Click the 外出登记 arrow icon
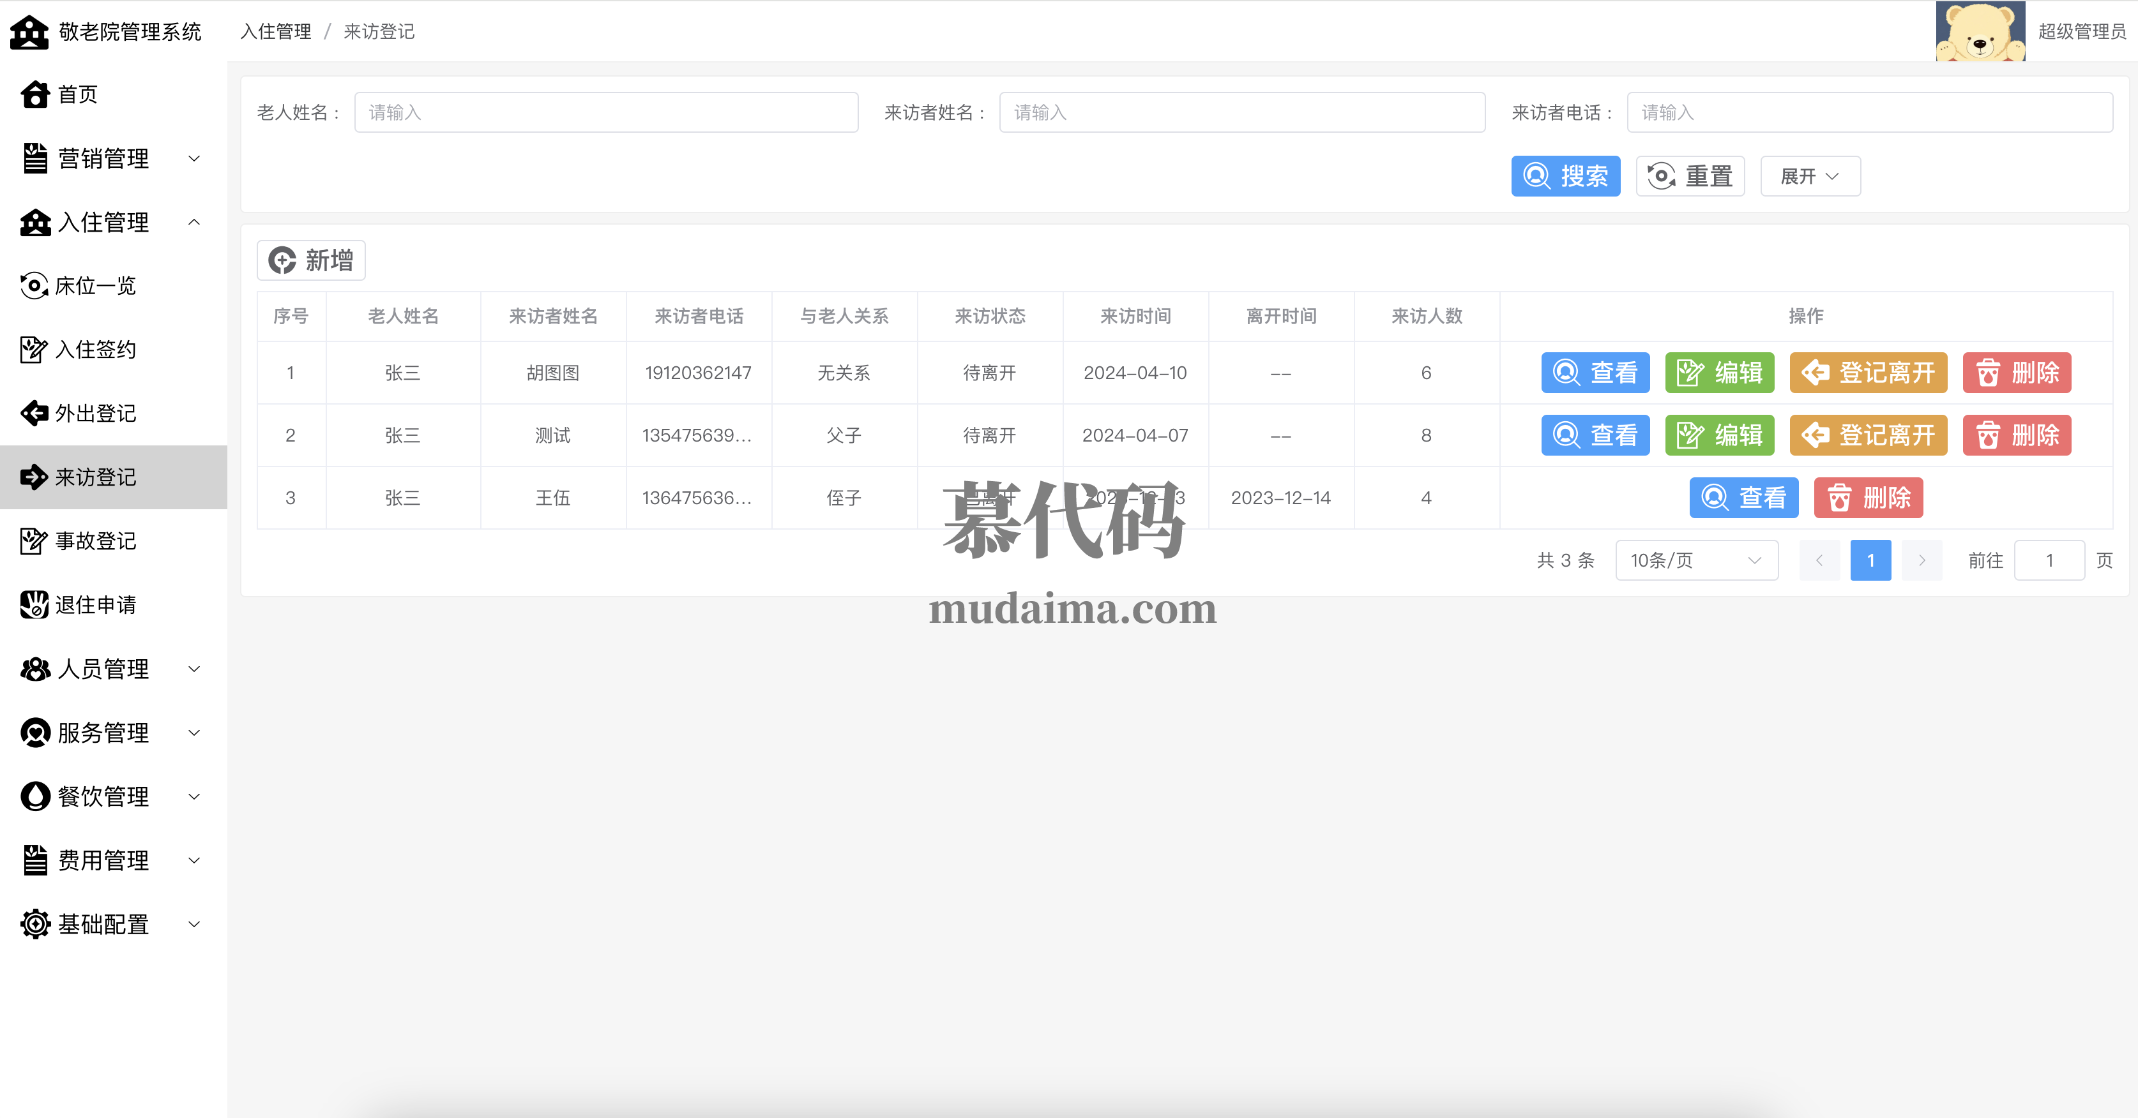2138x1118 pixels. click(x=34, y=413)
